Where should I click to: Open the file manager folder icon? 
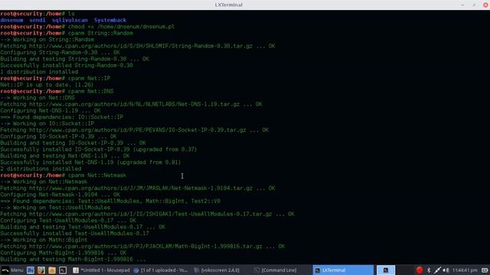(52, 270)
